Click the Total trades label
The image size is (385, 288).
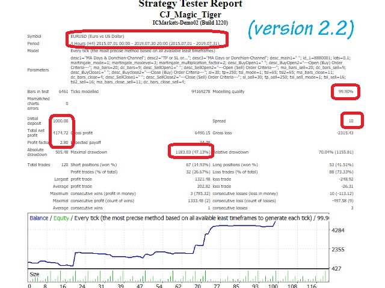38,165
